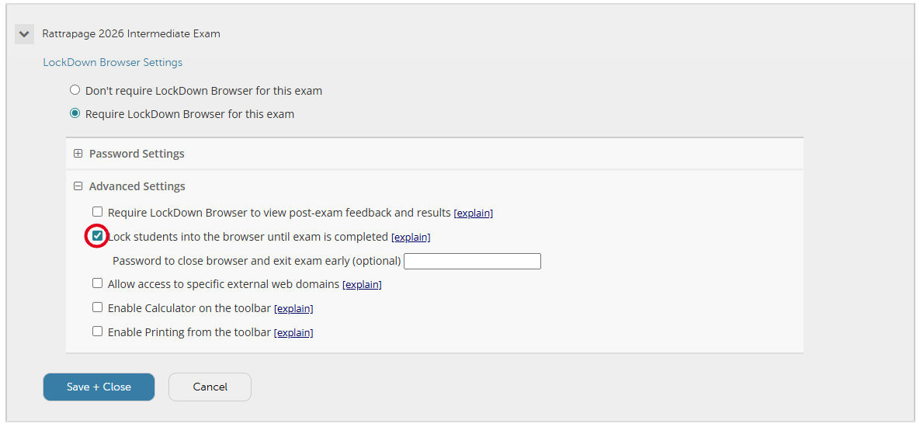Open explain link for Calculator option
This screenshot has height=427, width=920.
(293, 308)
